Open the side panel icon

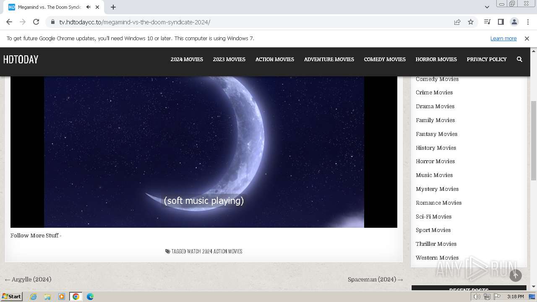[501, 22]
